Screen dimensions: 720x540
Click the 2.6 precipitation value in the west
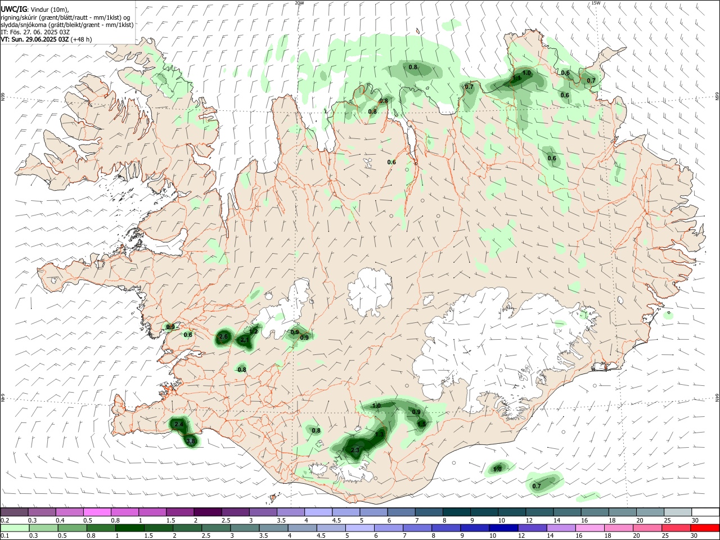coord(223,337)
